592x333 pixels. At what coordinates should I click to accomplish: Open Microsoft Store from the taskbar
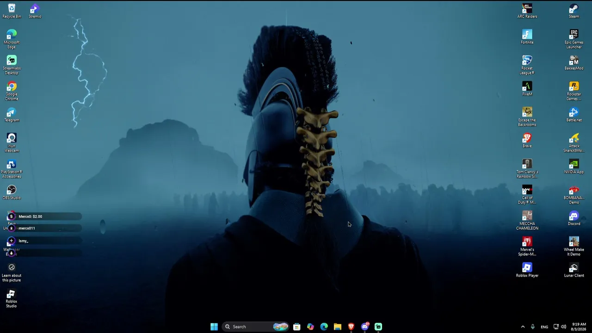(x=297, y=327)
